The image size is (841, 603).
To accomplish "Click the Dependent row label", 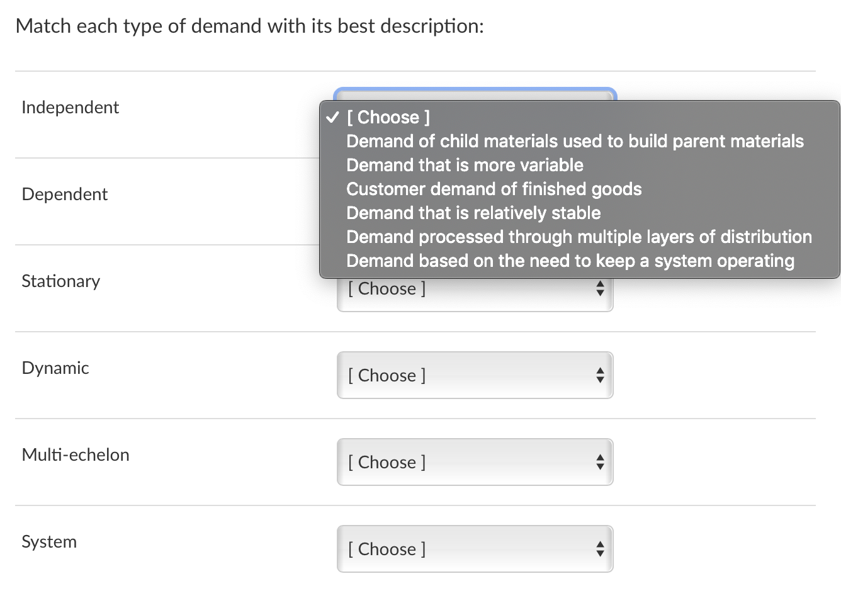I will 64,194.
